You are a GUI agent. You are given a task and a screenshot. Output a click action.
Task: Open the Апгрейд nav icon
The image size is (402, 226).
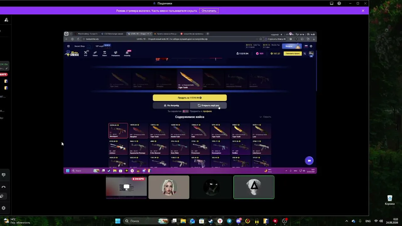(x=127, y=54)
